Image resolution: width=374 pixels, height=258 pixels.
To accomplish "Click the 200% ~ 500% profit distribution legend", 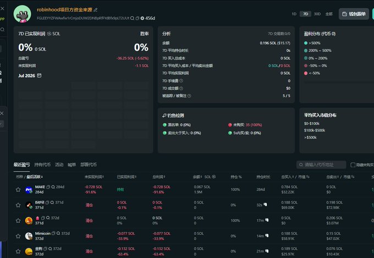I will coord(318,51).
